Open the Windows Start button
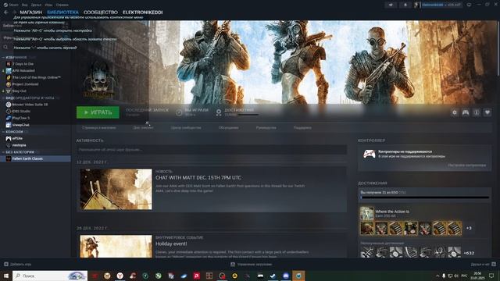Viewport: 500px width, 281px height. (x=6, y=276)
